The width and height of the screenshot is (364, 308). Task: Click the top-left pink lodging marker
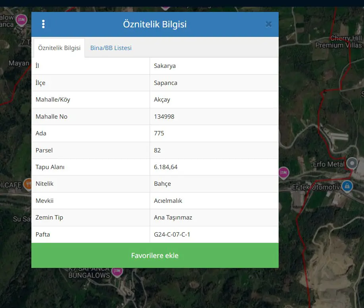pyautogui.click(x=21, y=20)
